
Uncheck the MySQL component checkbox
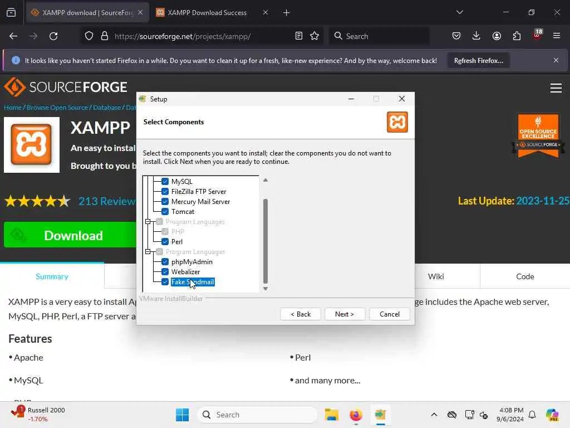(165, 181)
